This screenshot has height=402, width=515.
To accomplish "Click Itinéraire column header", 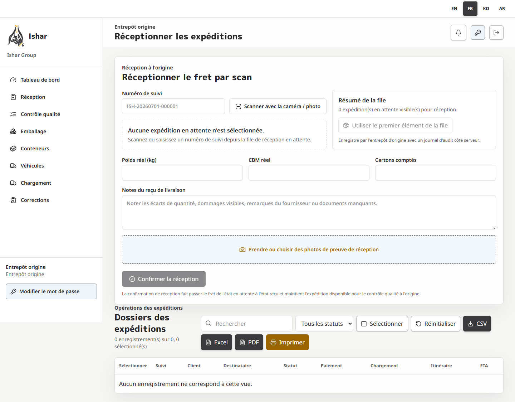I will point(441,366).
